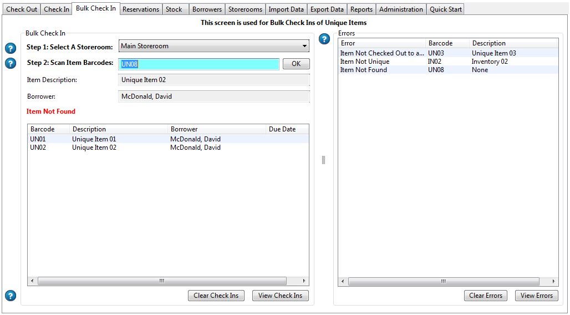570x315 pixels.
Task: Click the help icon at bottom left
Action: (x=10, y=296)
